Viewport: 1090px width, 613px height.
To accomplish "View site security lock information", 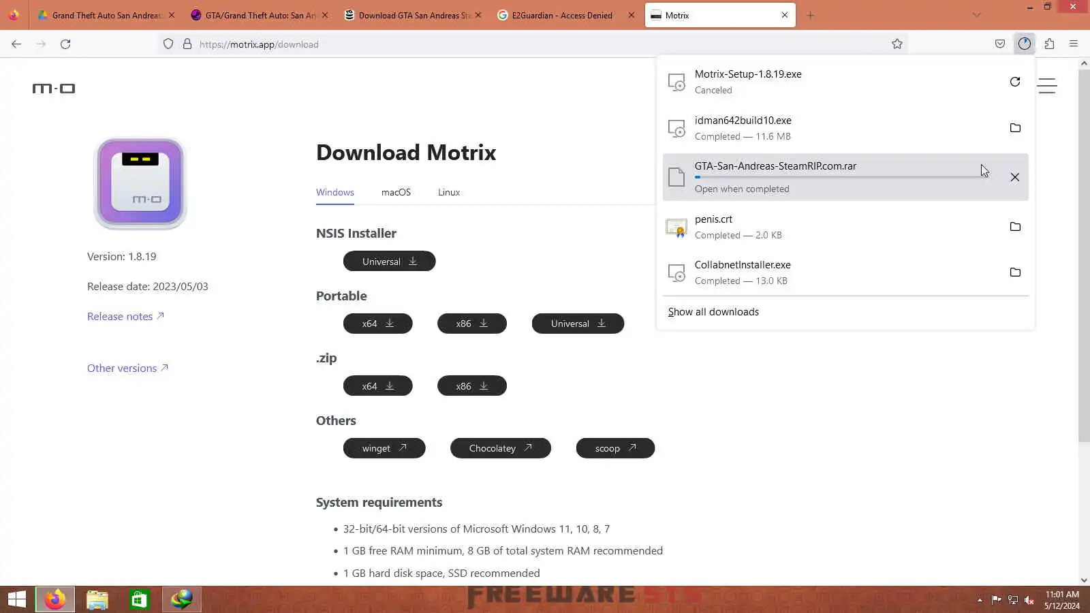I will 187,44.
